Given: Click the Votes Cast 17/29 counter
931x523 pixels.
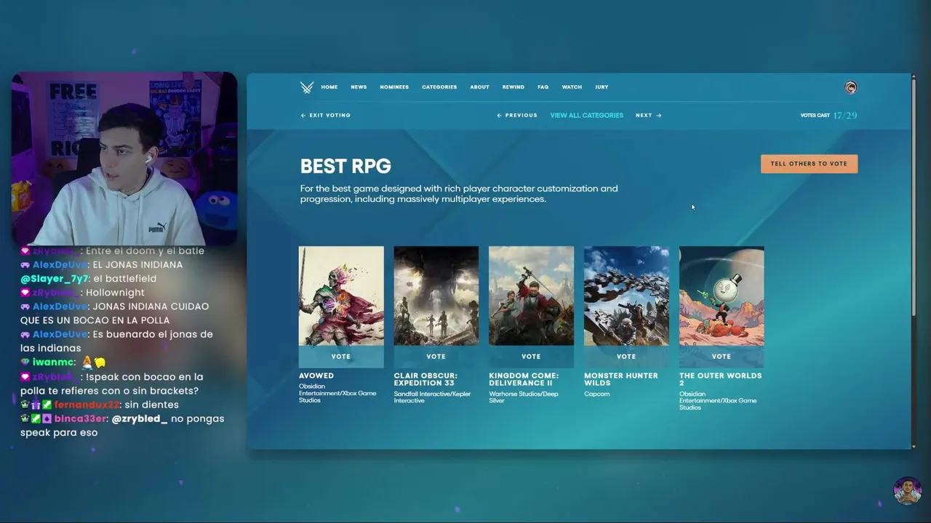Looking at the screenshot, I should (x=828, y=115).
